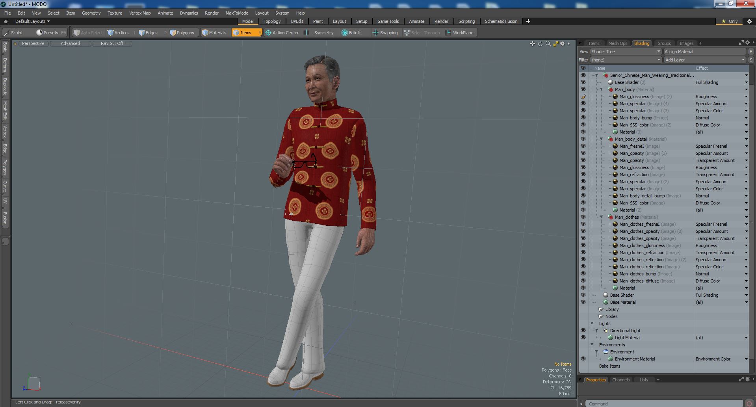This screenshot has width=756, height=407.
Task: Open the Vertex Map menu
Action: tap(140, 13)
